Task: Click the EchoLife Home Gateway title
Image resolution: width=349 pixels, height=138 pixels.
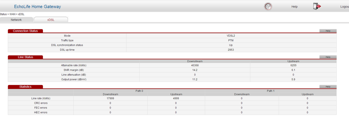Action: pyautogui.click(x=37, y=7)
